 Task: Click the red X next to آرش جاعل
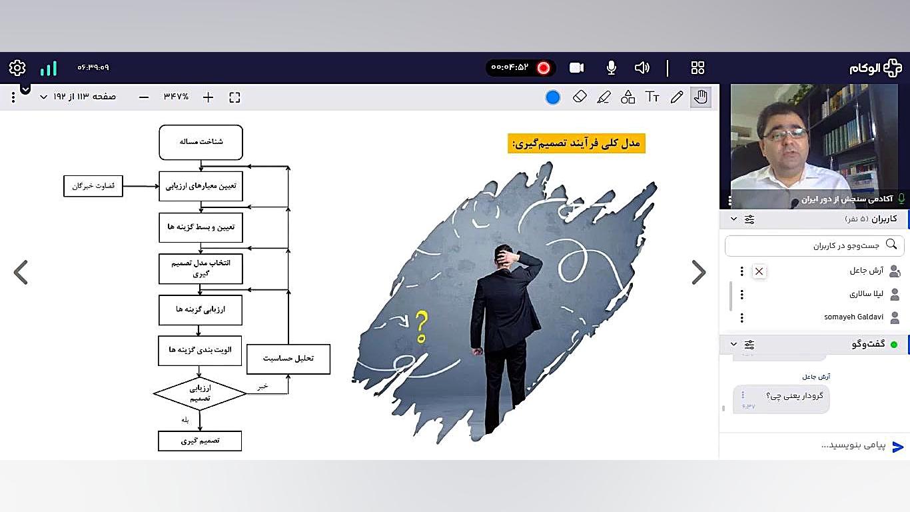click(759, 271)
